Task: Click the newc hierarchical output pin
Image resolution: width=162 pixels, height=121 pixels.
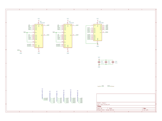Action: 112,86
